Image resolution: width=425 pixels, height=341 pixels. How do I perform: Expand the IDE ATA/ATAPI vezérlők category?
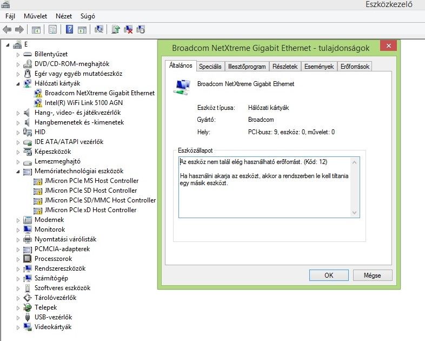coord(18,142)
